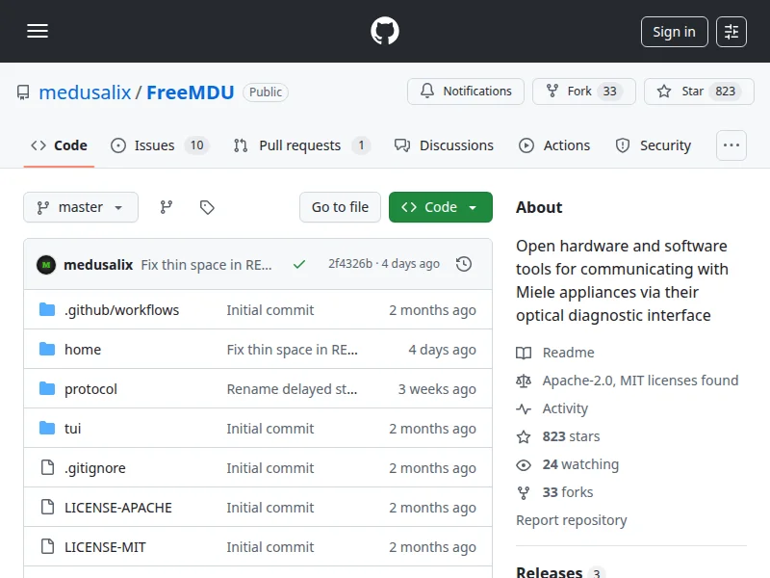Click the Go to file search field
This screenshot has height=578, width=770.
tap(340, 207)
